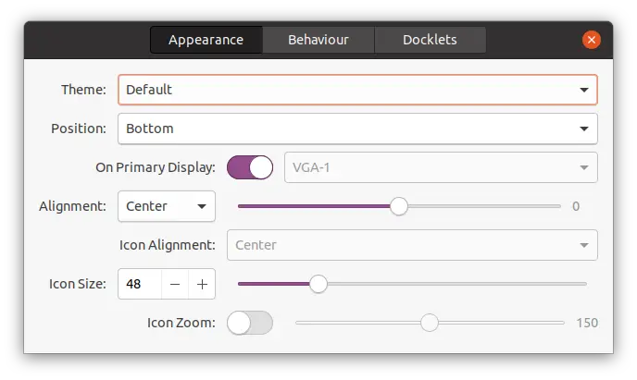Switch to the Behaviour tab

[318, 40]
